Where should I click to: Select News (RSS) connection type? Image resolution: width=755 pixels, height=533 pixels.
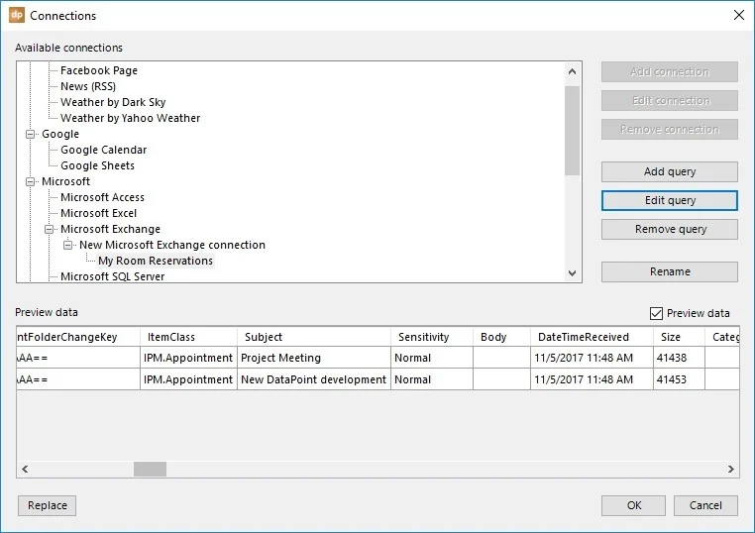pyautogui.click(x=88, y=86)
